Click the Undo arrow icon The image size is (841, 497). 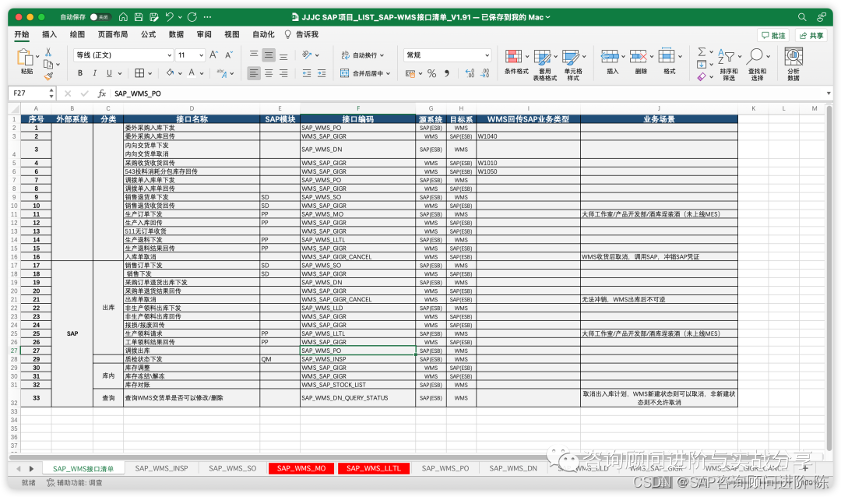[170, 17]
